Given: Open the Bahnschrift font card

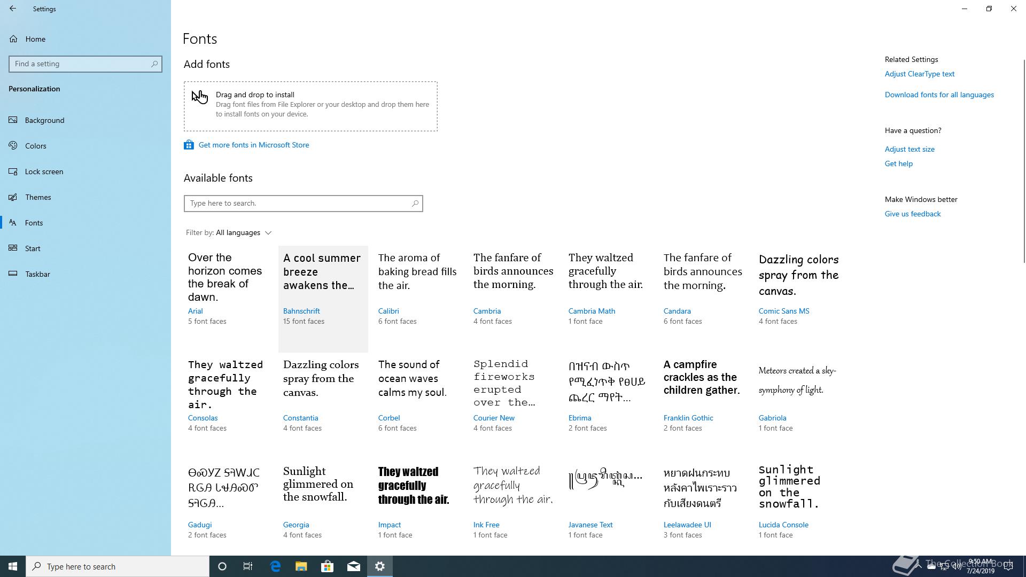Looking at the screenshot, I should pyautogui.click(x=323, y=299).
